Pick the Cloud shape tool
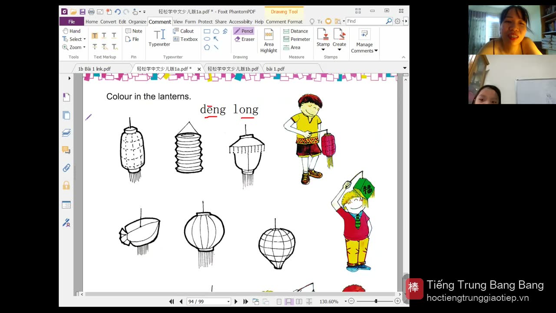 click(216, 31)
